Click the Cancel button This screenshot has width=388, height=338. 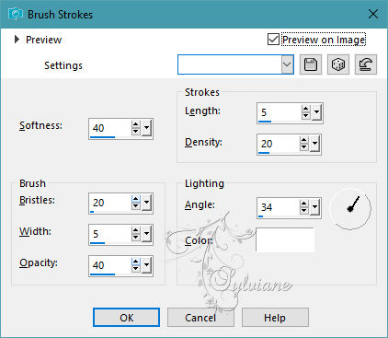(x=200, y=318)
